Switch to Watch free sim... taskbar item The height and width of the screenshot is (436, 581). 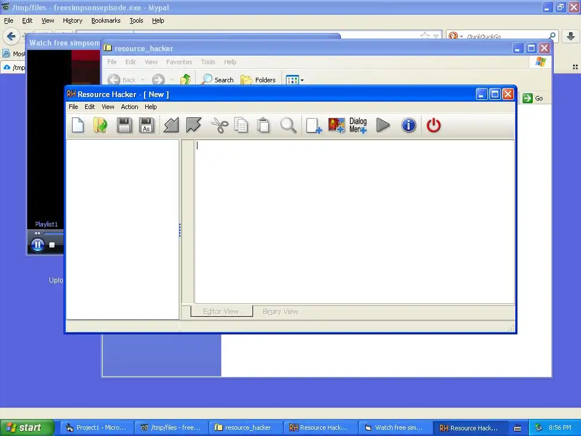click(x=394, y=427)
